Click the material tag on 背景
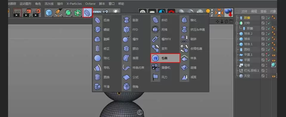This screenshot has height=117, width=286. tap(273, 65)
